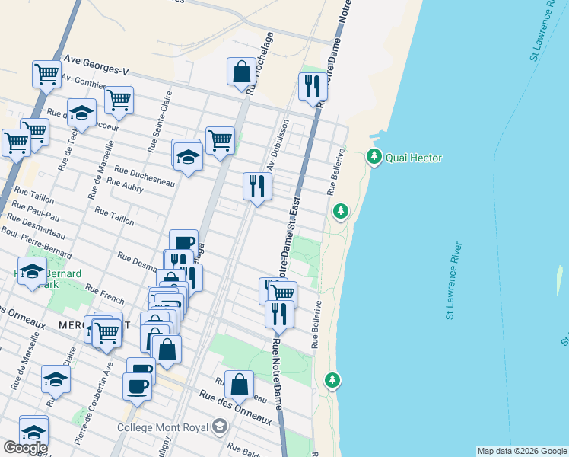Click the school marker on Pierre-Bernard Park

[32, 271]
